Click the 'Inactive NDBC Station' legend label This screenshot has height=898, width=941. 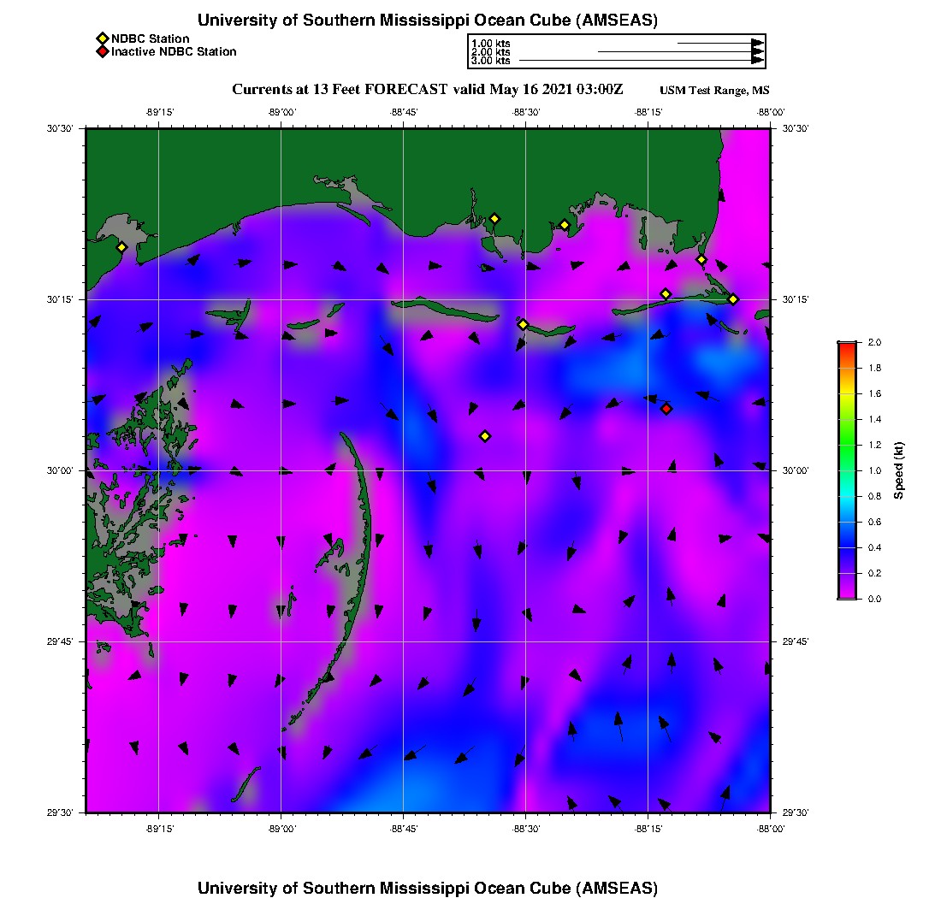[x=174, y=51]
